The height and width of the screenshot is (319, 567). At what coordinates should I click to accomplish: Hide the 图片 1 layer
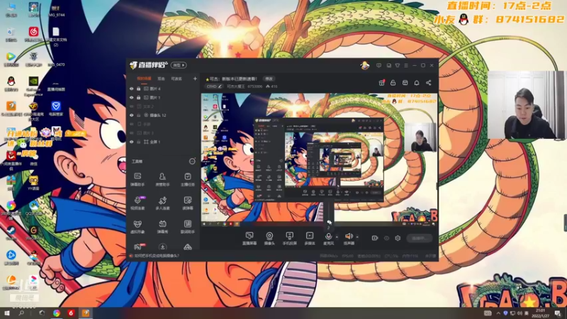[x=132, y=98]
